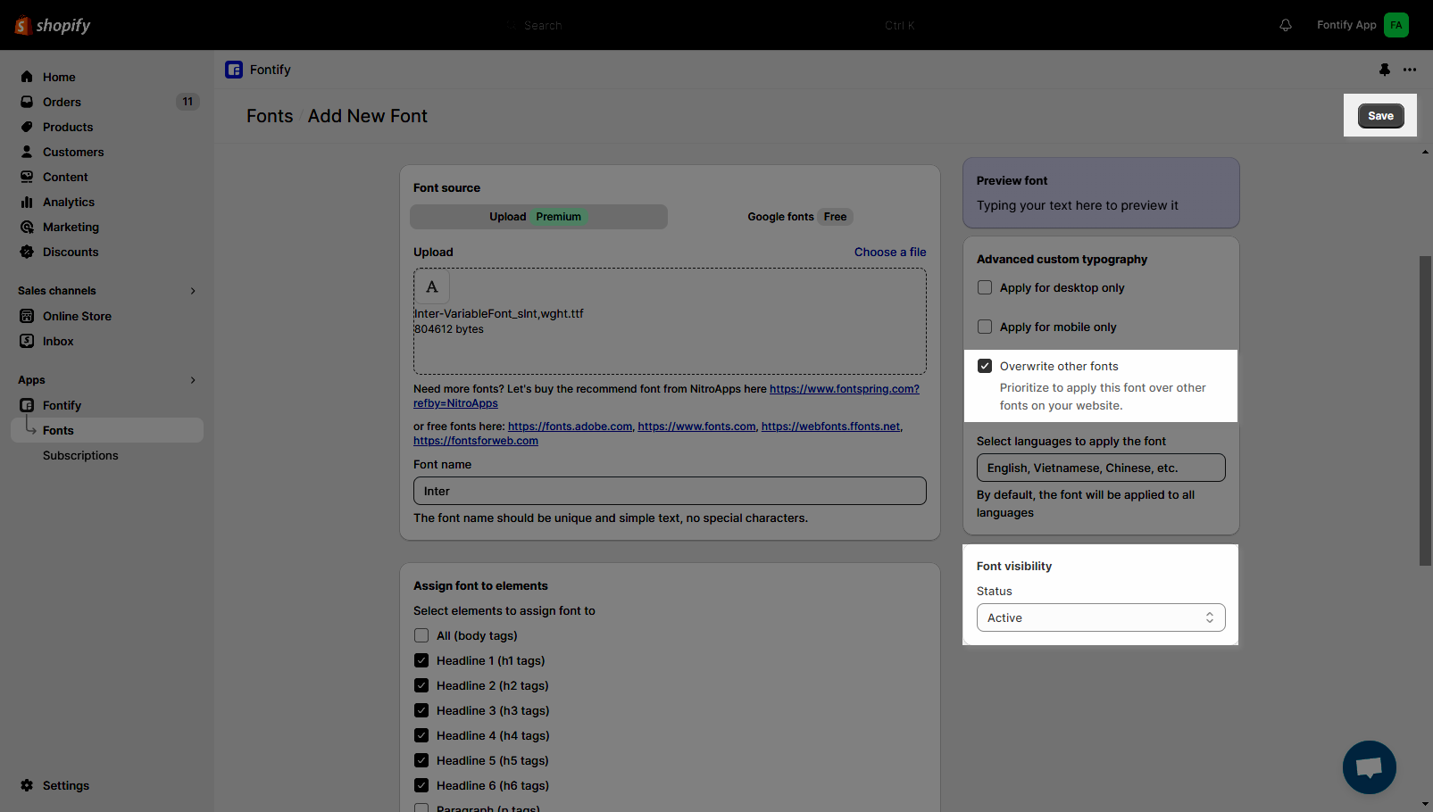This screenshot has width=1433, height=812.
Task: Expand the Sales channels section
Action: point(193,291)
